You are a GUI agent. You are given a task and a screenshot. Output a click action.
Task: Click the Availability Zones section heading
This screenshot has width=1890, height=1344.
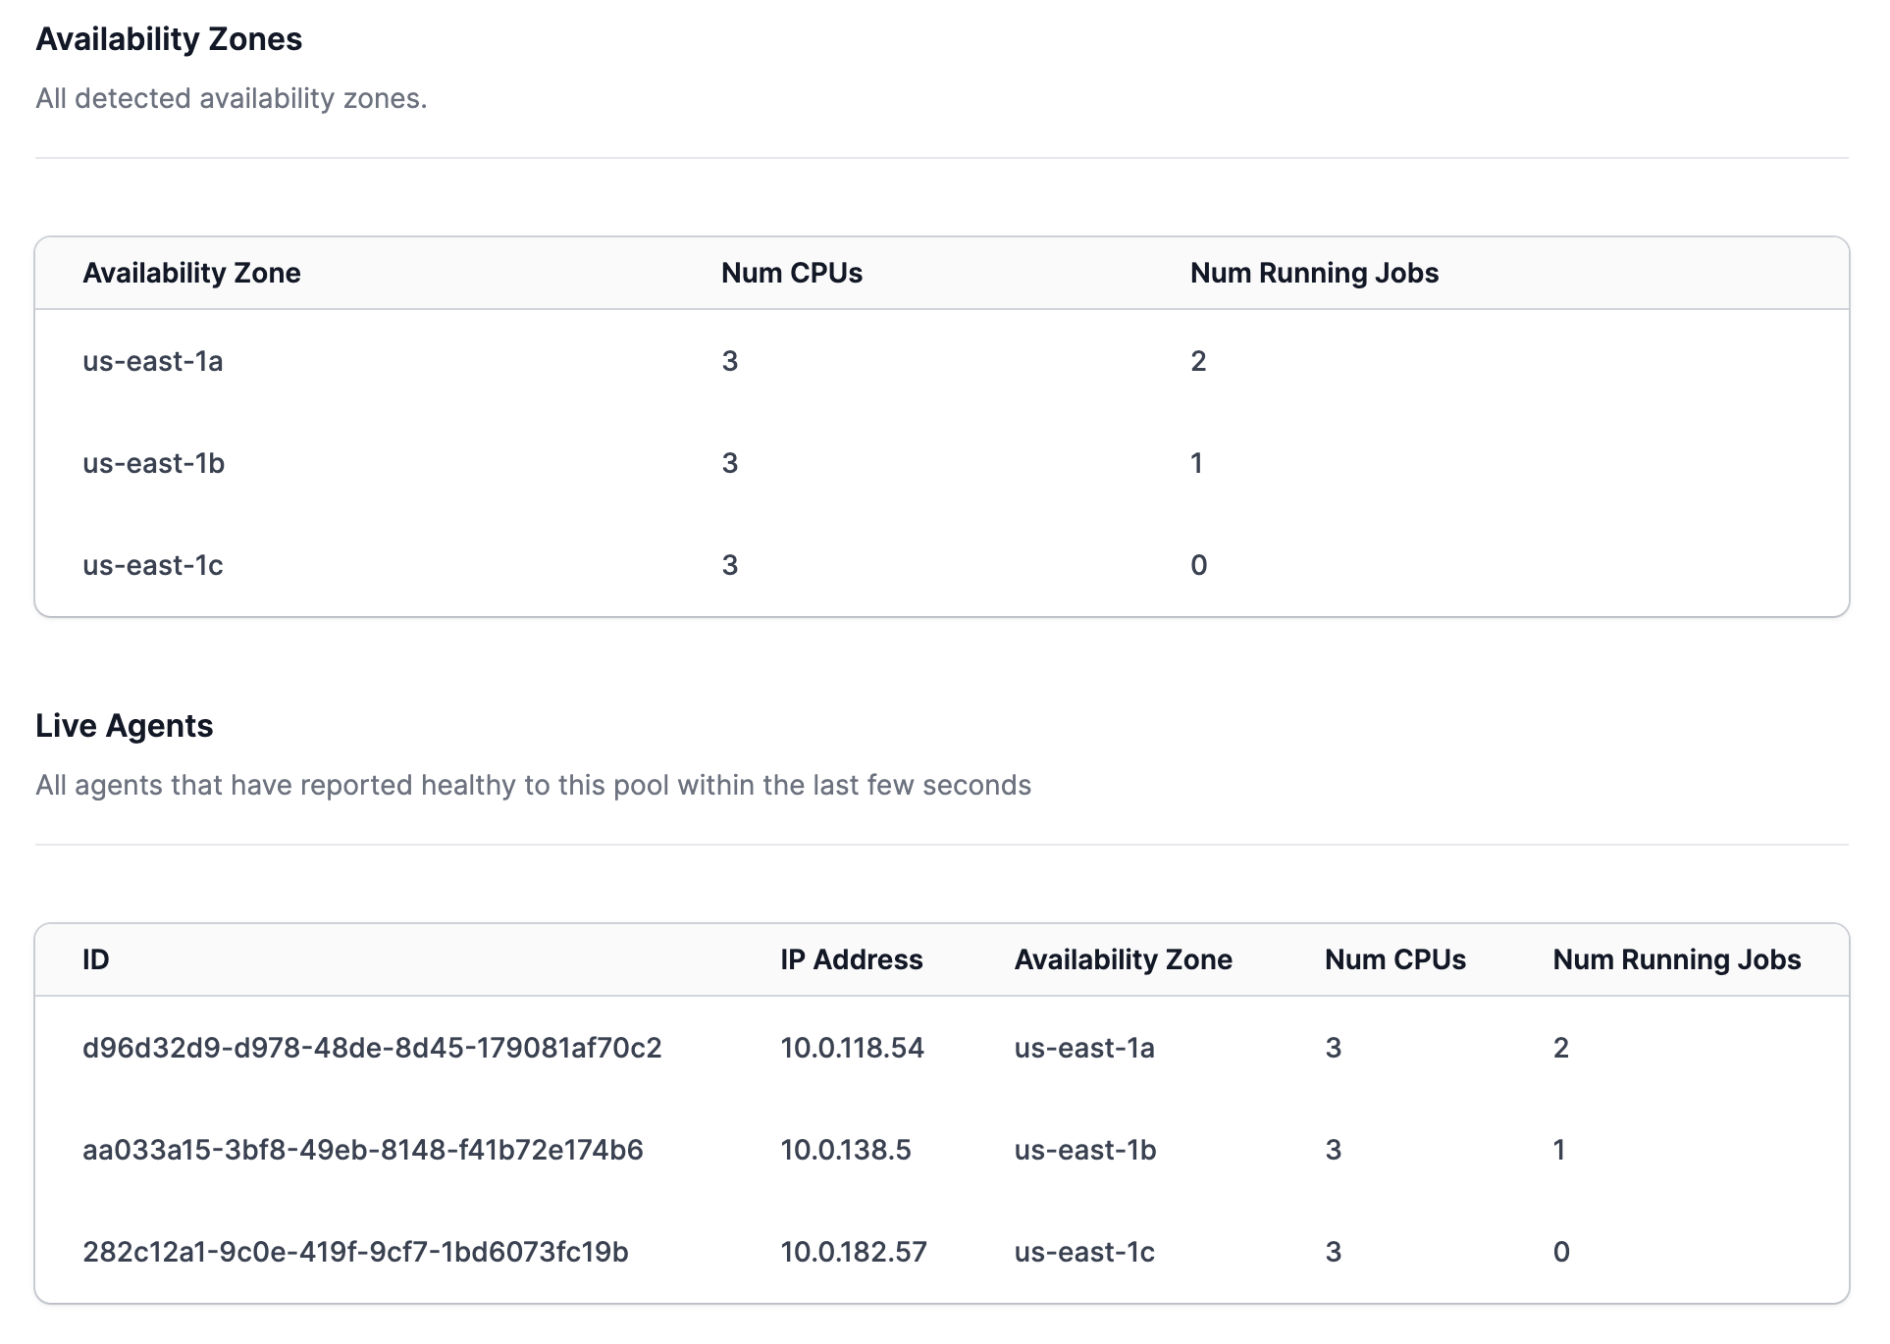169,39
